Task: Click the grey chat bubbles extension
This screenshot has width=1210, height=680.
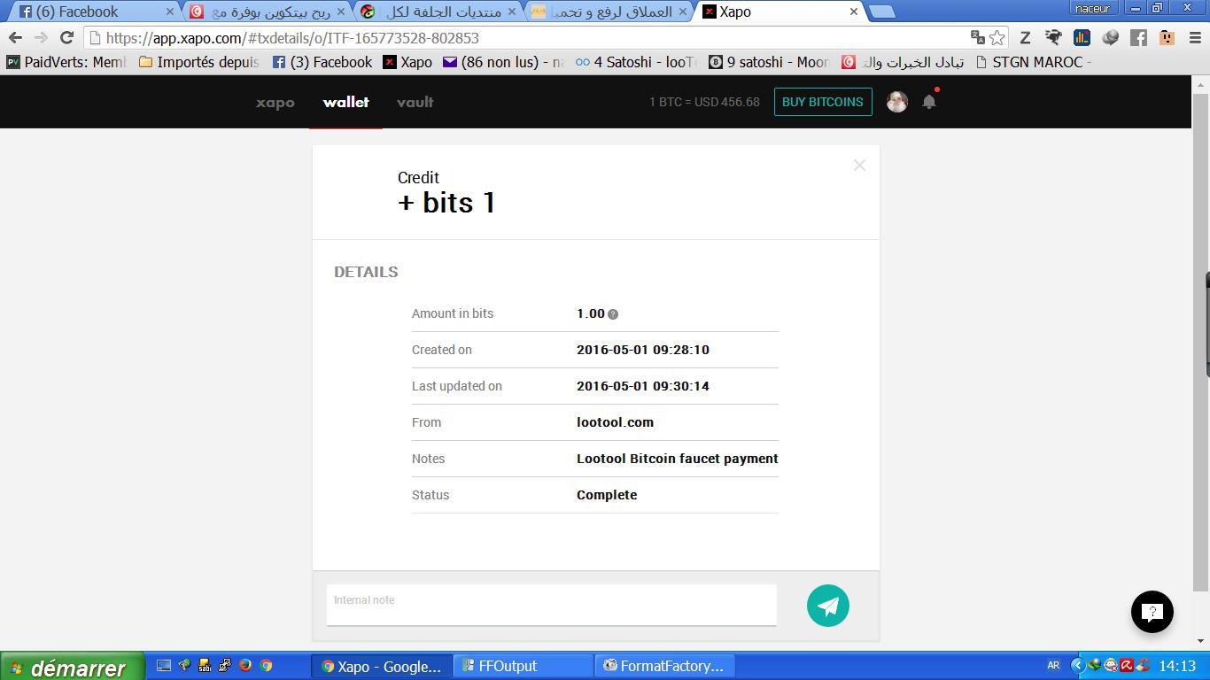Action: pos(1110,38)
